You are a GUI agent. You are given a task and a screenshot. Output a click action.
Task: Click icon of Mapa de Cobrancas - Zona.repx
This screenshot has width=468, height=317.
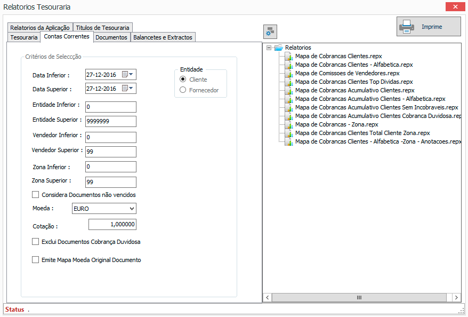(288, 124)
